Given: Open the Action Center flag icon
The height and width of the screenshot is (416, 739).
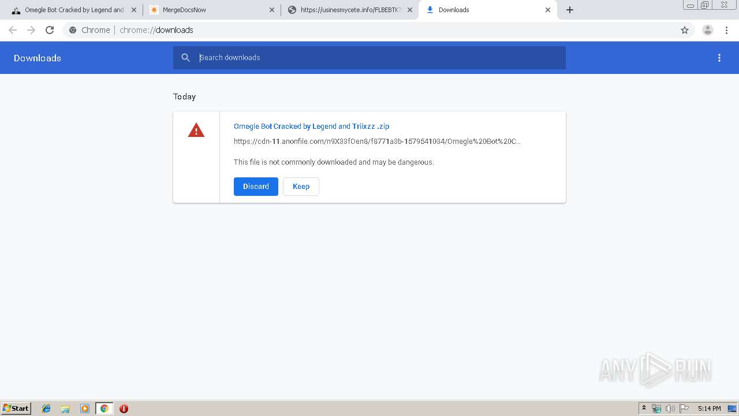Looking at the screenshot, I should [684, 408].
